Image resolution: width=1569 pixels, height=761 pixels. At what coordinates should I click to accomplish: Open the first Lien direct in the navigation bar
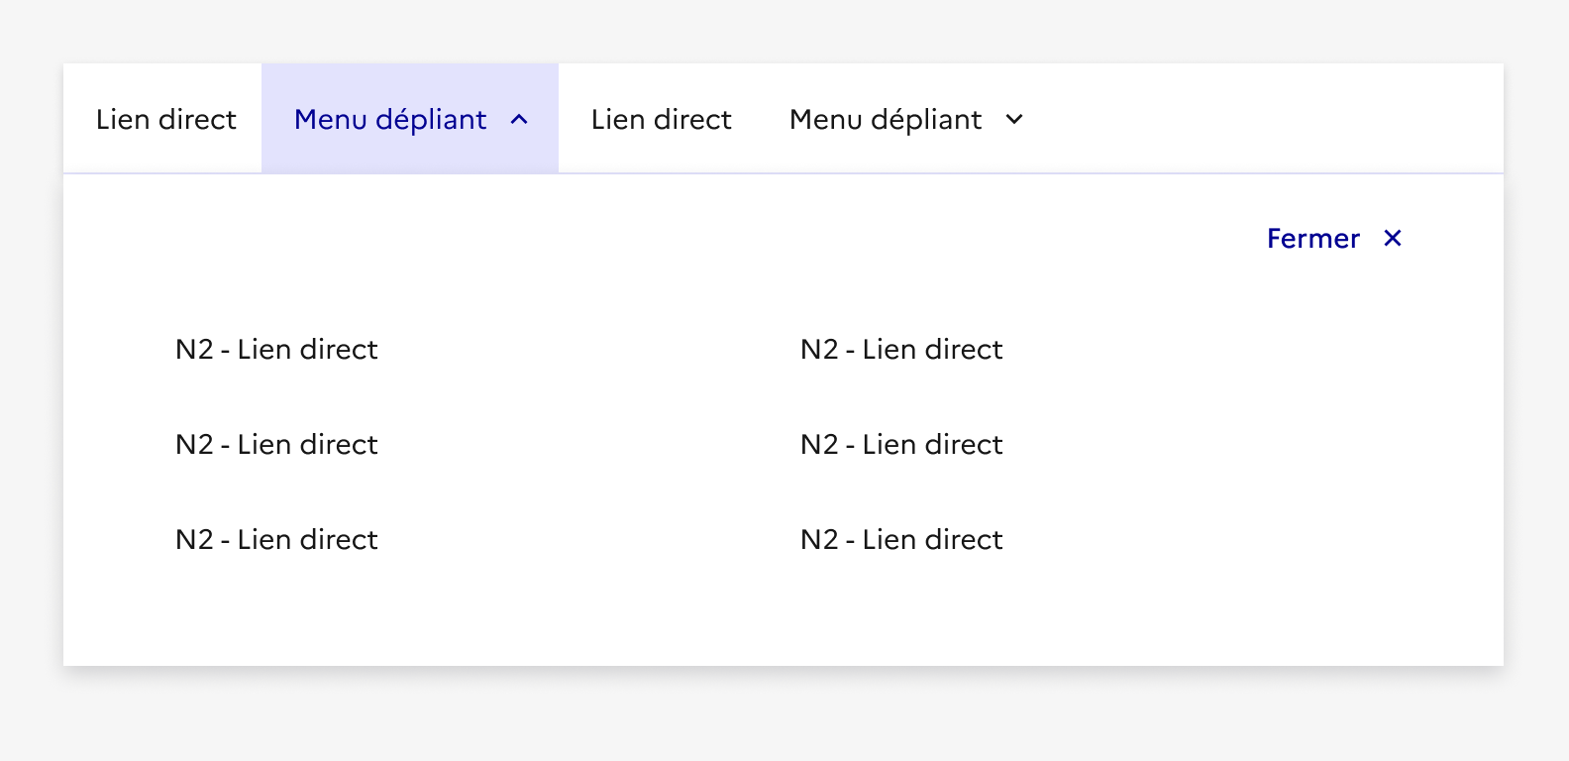[165, 120]
